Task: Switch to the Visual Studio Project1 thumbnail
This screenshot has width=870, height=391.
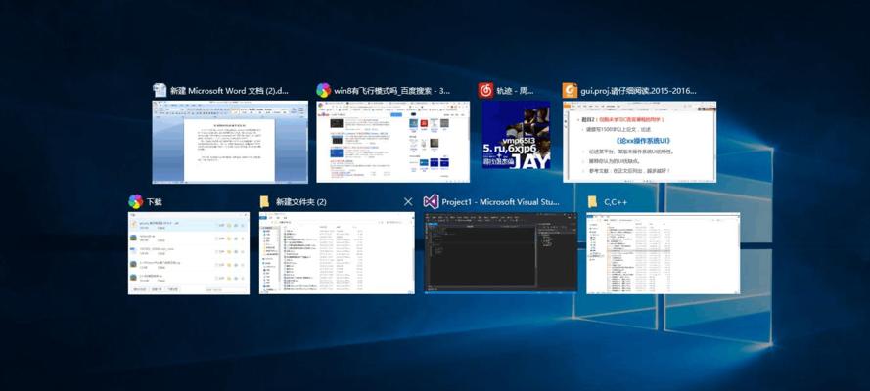Action: click(x=501, y=253)
